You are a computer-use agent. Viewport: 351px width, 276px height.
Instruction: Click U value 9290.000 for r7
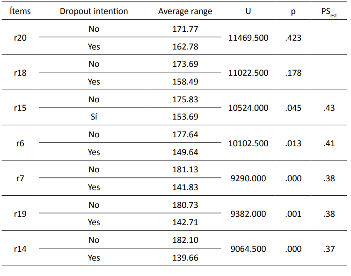point(248,178)
